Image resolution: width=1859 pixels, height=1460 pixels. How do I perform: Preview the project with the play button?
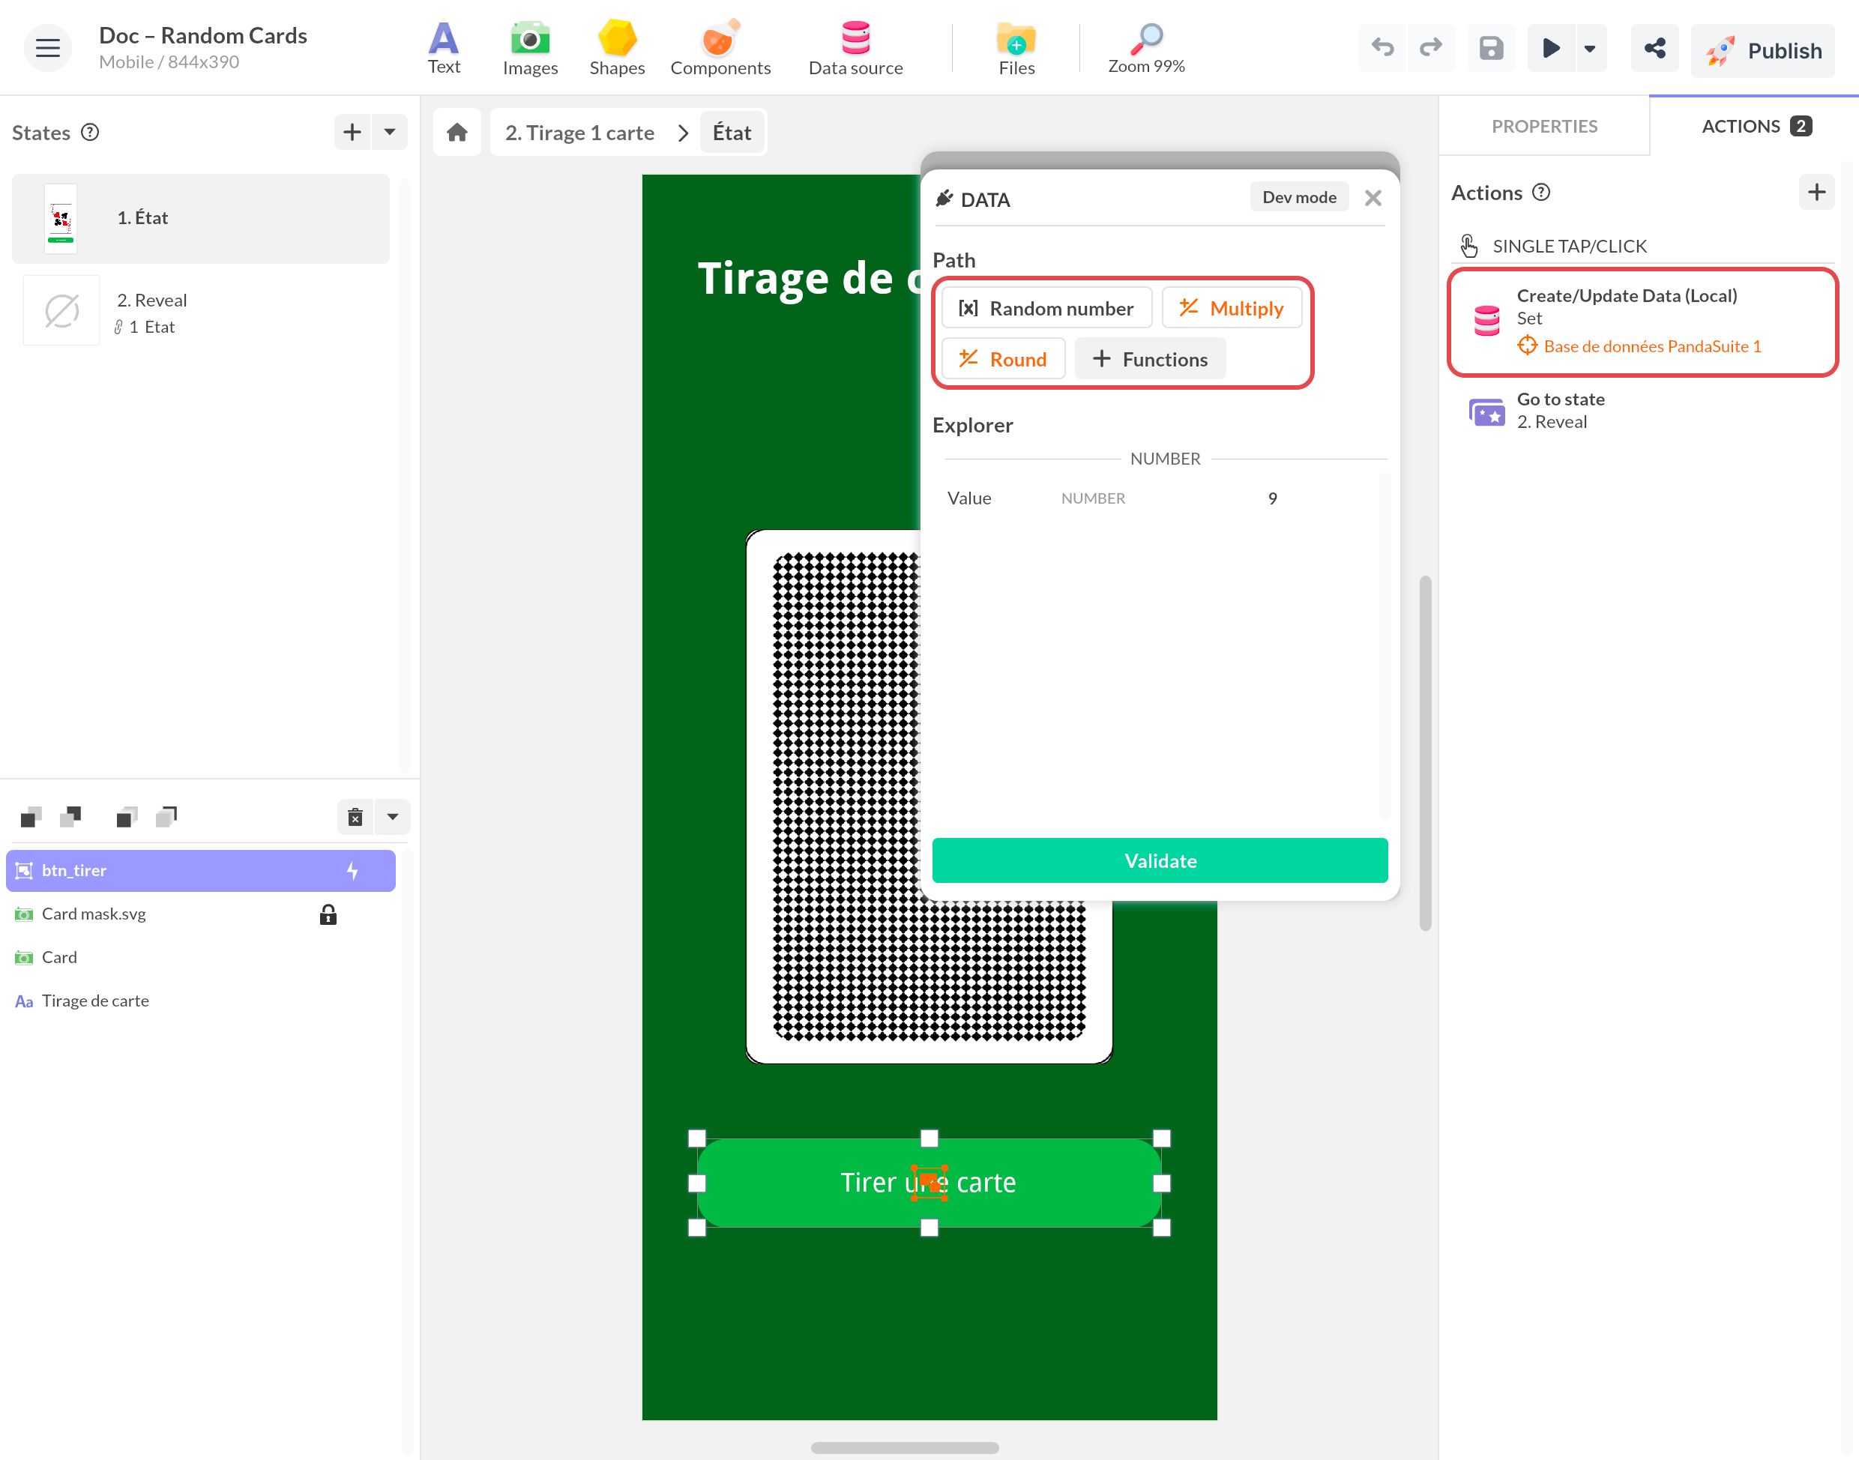coord(1550,48)
